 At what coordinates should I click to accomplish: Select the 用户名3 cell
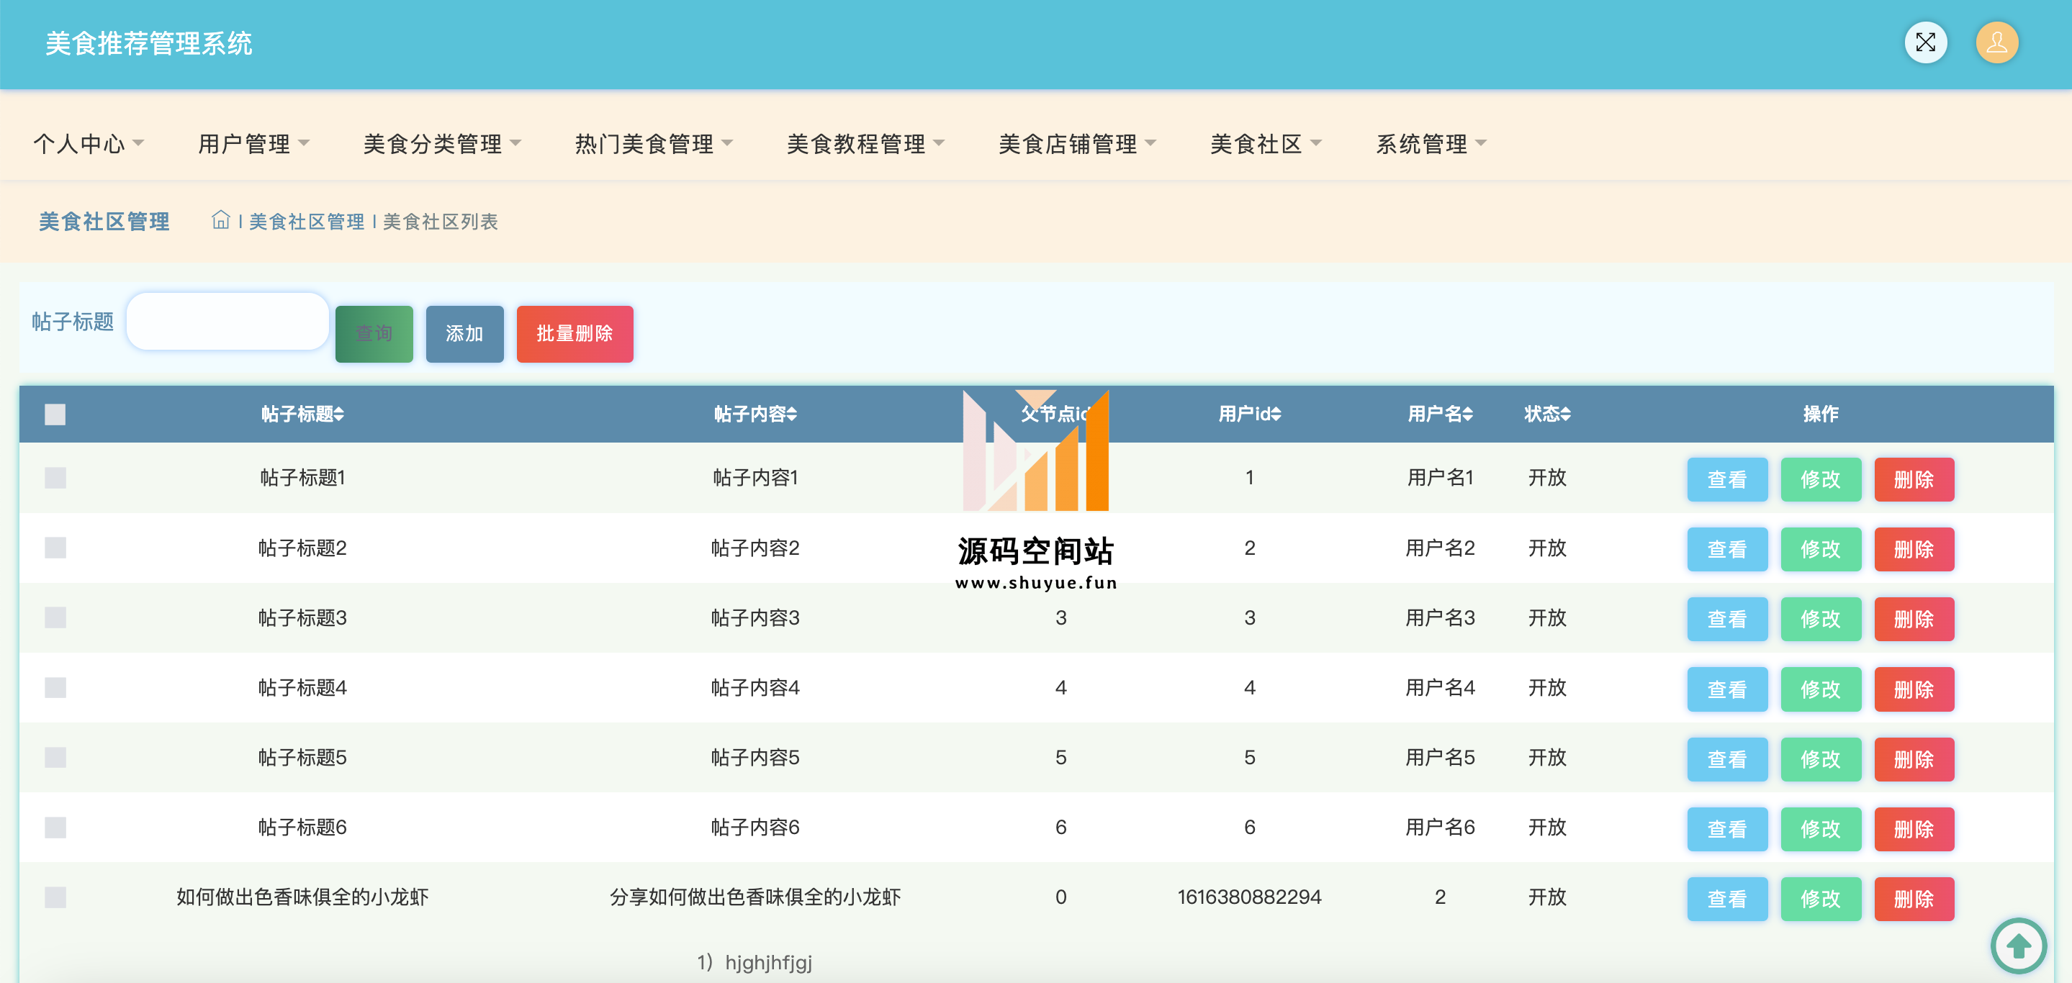pyautogui.click(x=1440, y=617)
